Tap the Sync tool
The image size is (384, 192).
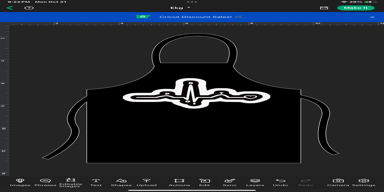(x=230, y=183)
